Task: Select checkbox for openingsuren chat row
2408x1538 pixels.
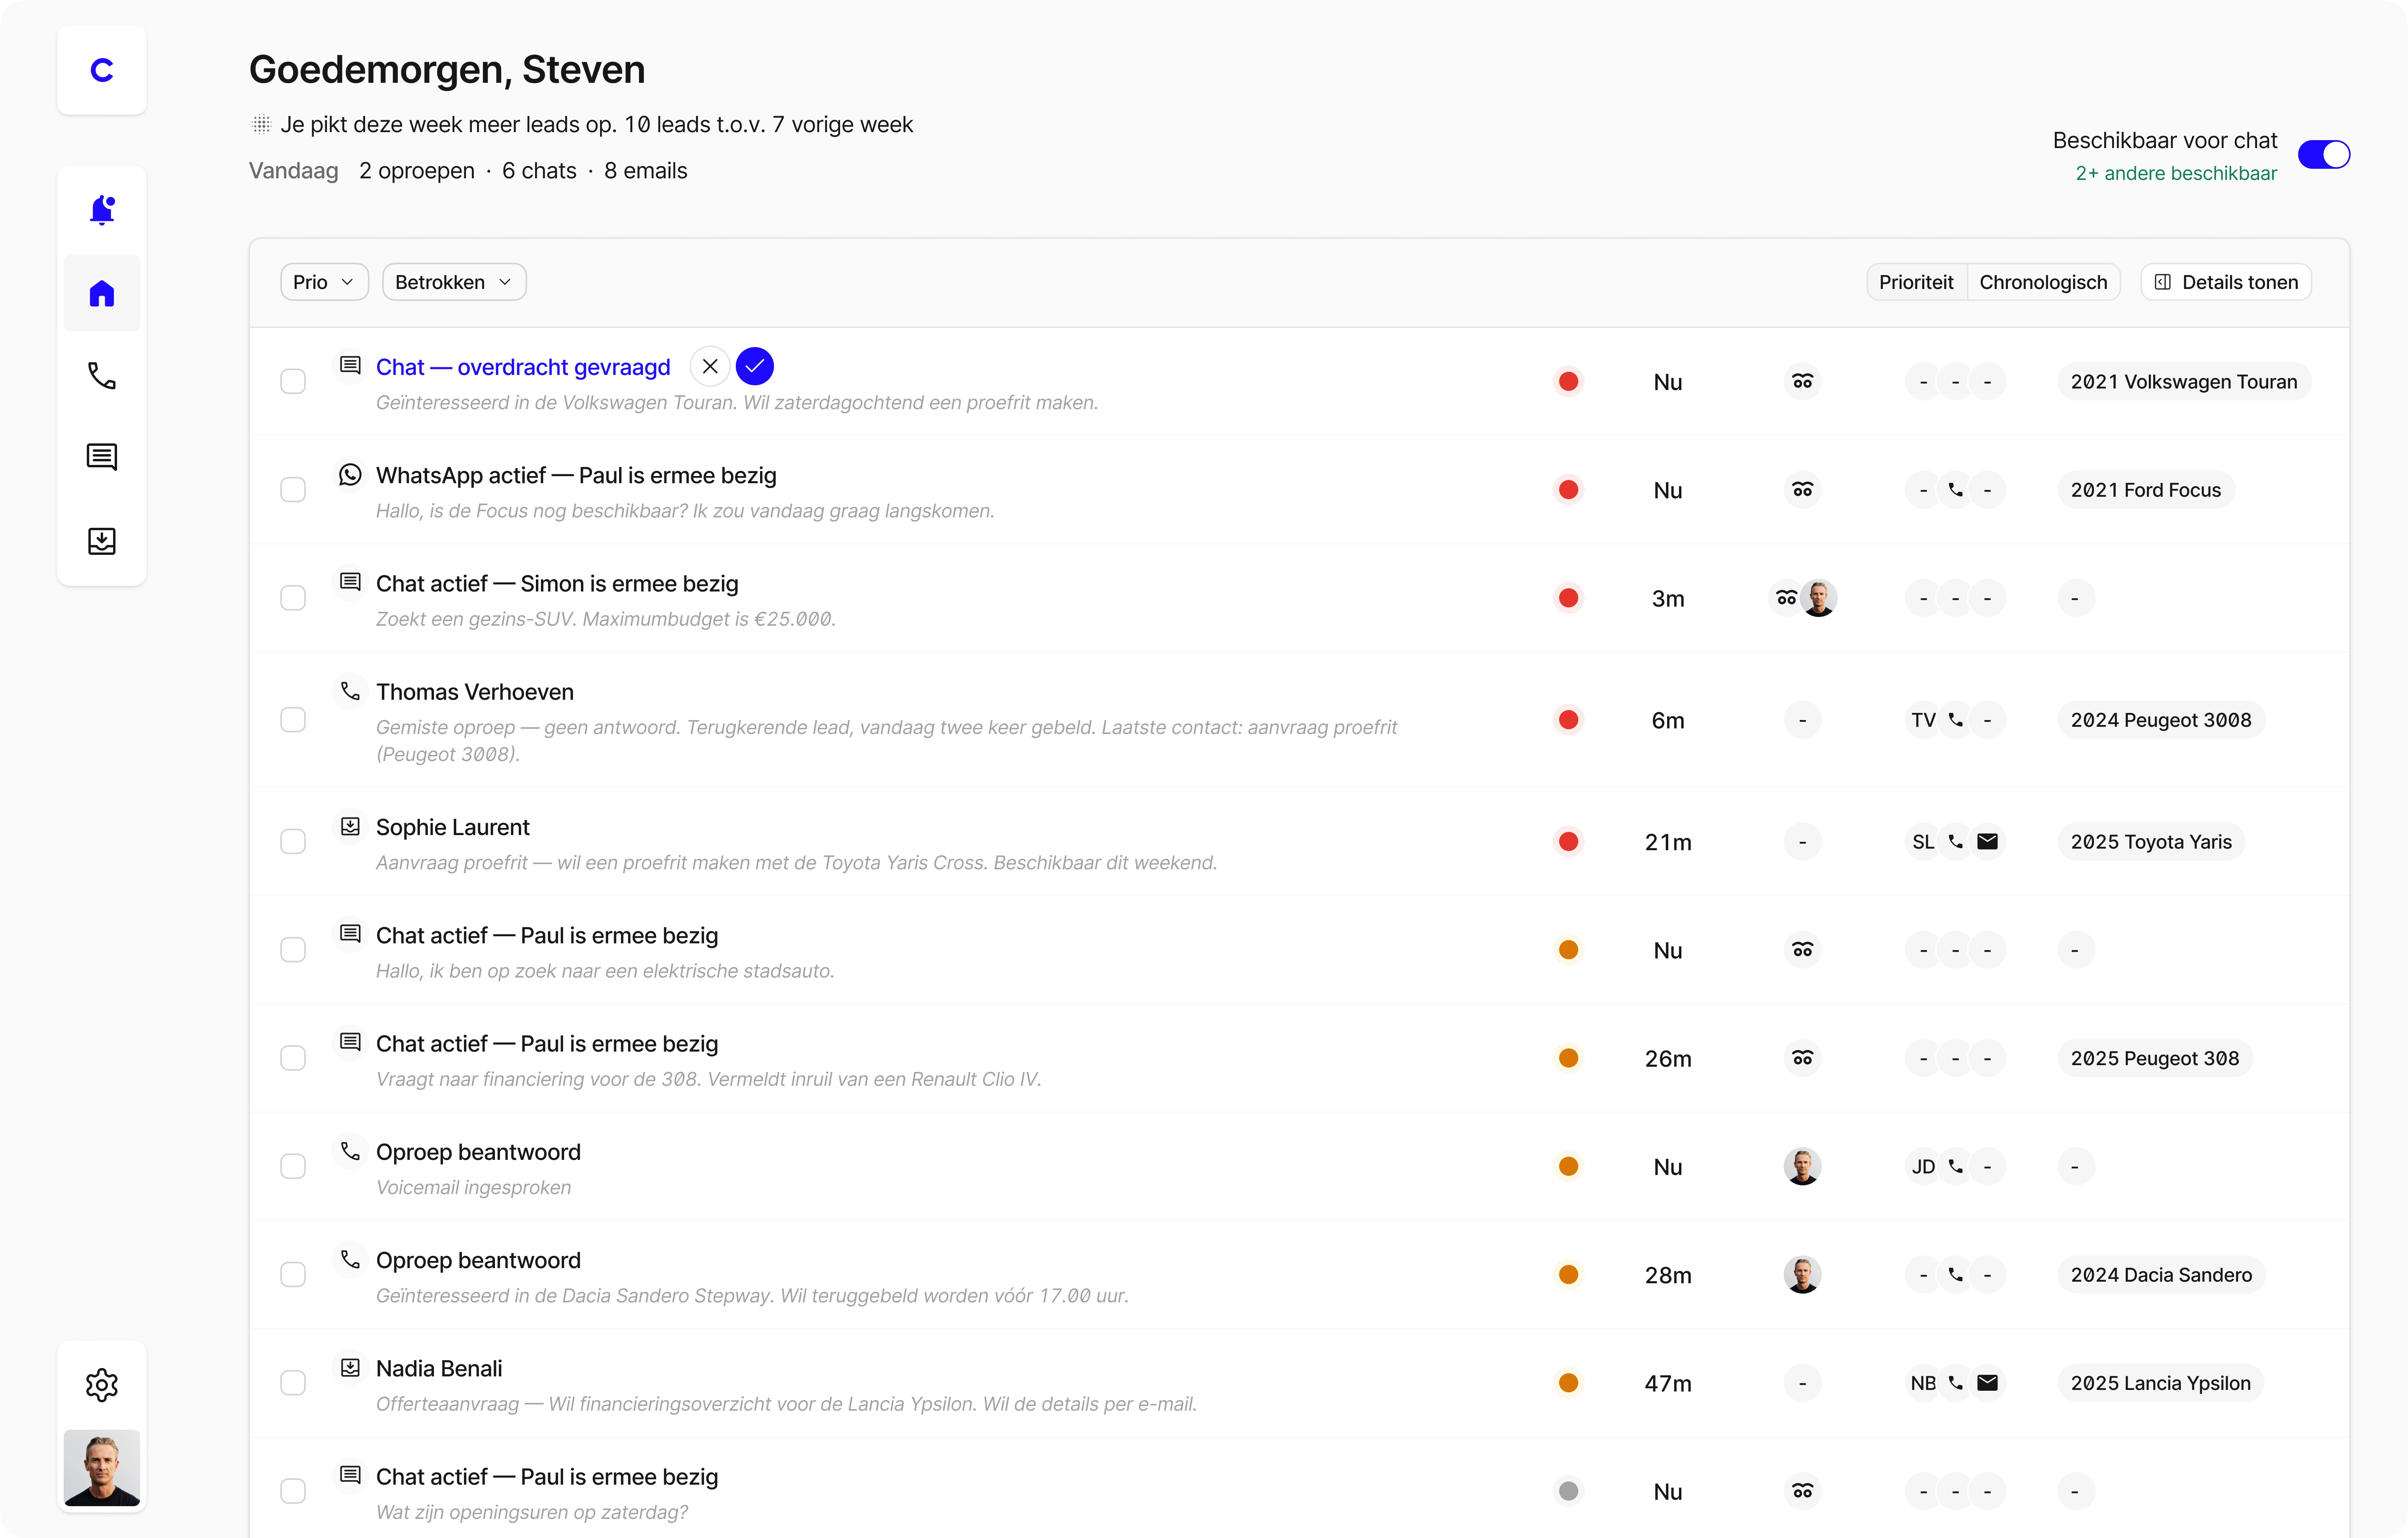Action: pos(293,1491)
